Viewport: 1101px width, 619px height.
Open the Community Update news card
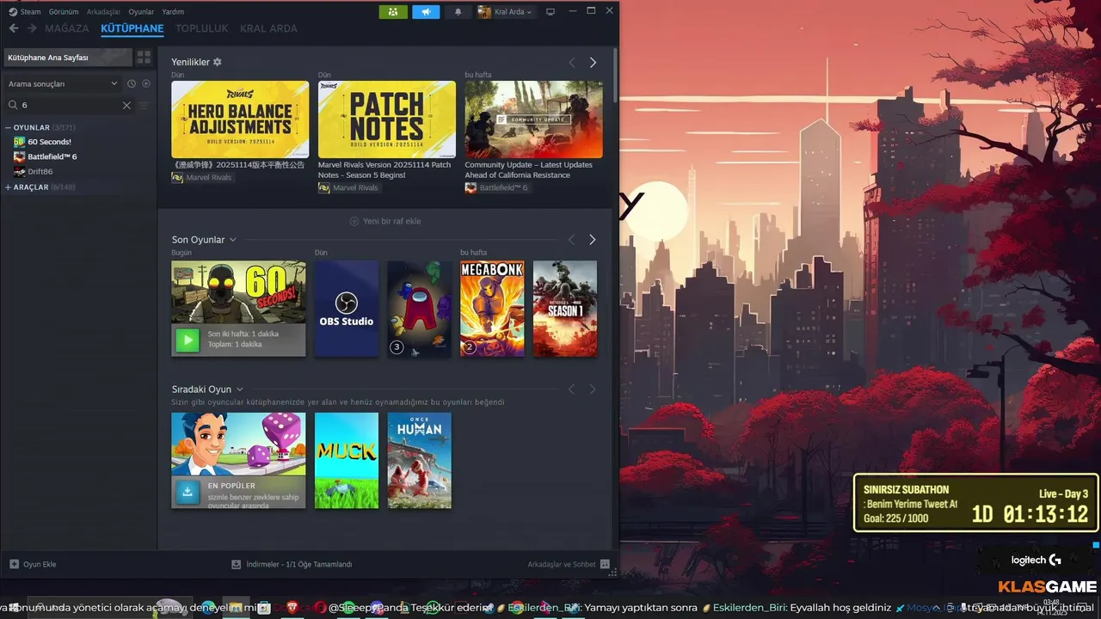pos(533,120)
